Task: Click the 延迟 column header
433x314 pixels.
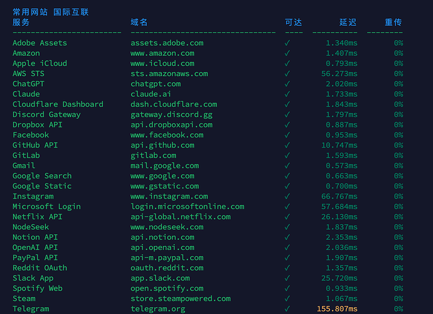Action: pyautogui.click(x=348, y=23)
